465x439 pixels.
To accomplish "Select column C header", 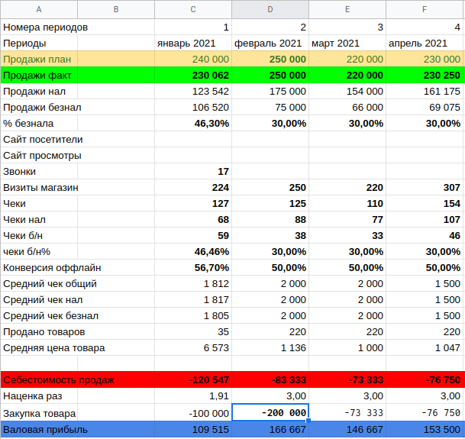I will 193,9.
